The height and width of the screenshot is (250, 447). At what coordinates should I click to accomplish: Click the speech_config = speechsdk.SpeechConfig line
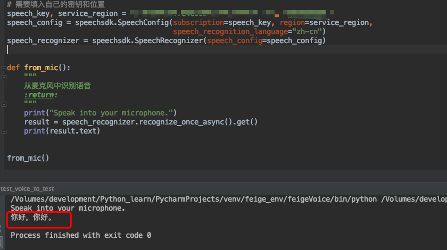189,22
